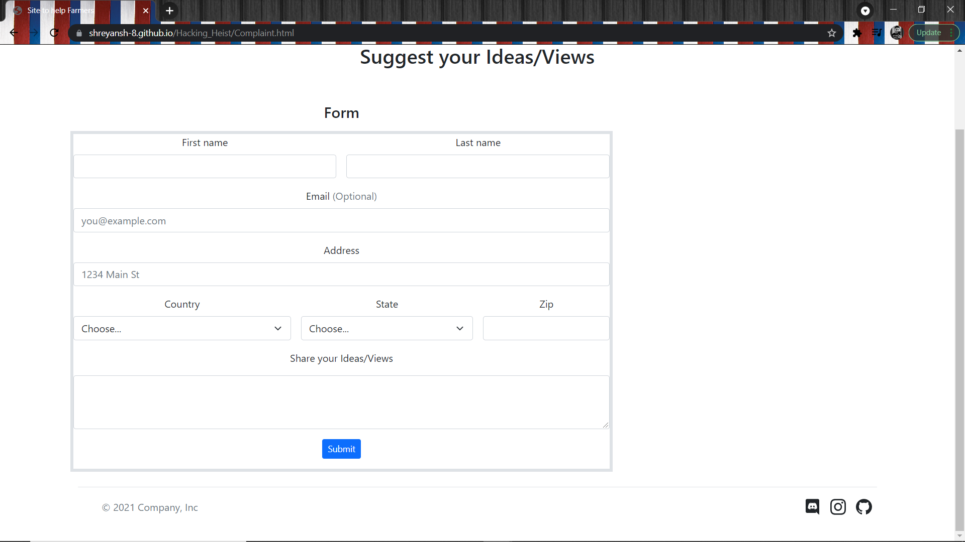Focus the Zip input field
Screen dimensions: 965x542
click(x=546, y=329)
